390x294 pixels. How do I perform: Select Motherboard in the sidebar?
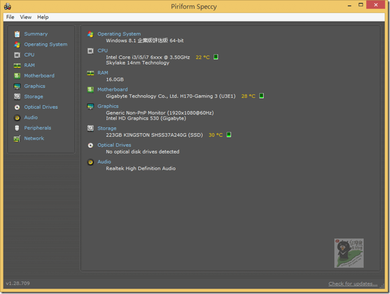[39, 75]
